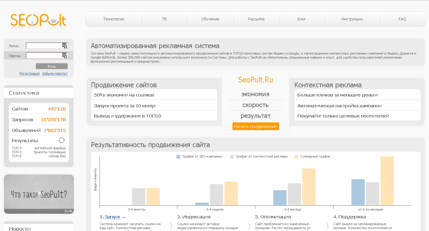Click the blue square in the chart legend
The width and height of the screenshot is (429, 231).
tap(178, 157)
